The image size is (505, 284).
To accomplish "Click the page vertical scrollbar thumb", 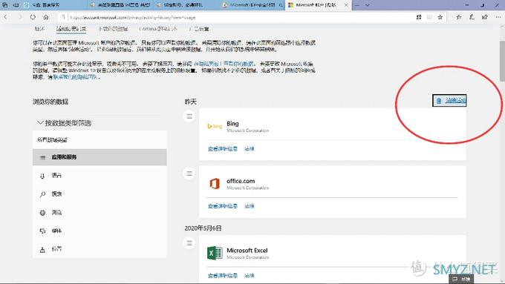I will [502, 61].
